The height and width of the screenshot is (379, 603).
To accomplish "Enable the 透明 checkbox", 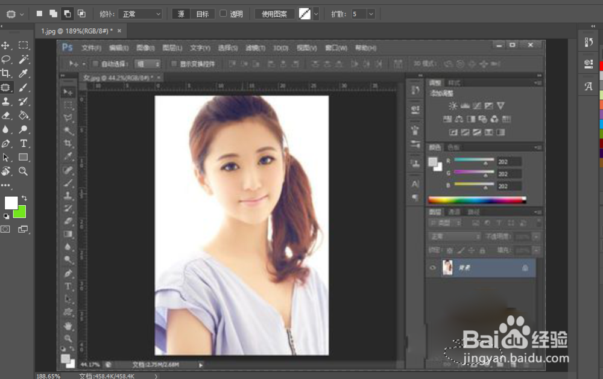I will pyautogui.click(x=223, y=13).
